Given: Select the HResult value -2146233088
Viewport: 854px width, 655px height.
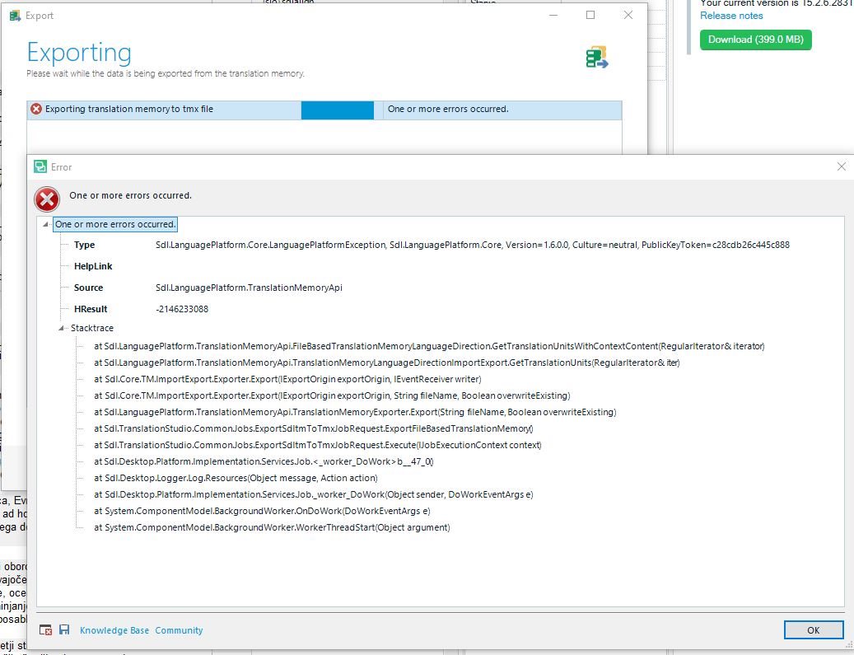Looking at the screenshot, I should [x=182, y=309].
